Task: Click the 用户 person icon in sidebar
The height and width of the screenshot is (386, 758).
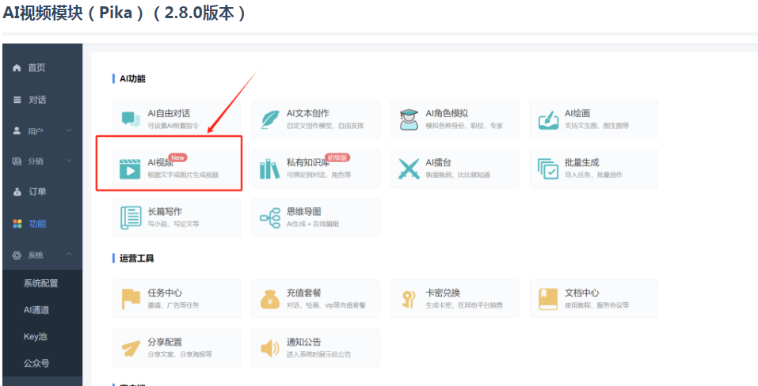Action: [17, 131]
